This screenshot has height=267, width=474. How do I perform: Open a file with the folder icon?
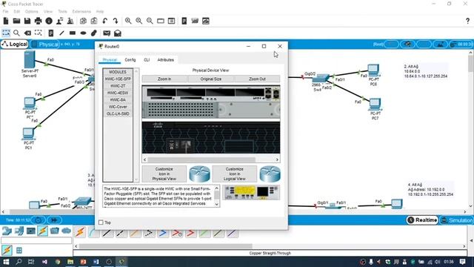(x=16, y=21)
